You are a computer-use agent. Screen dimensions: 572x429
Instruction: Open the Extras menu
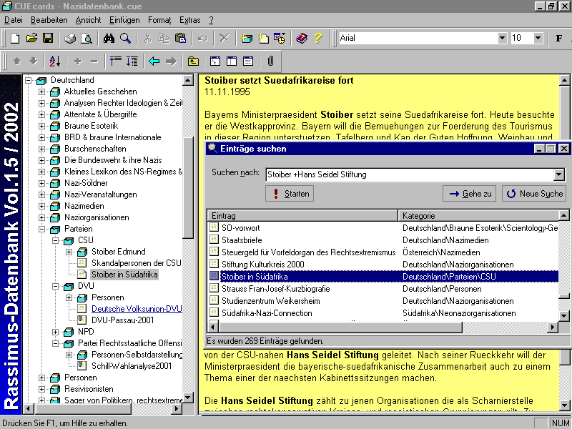tap(189, 20)
